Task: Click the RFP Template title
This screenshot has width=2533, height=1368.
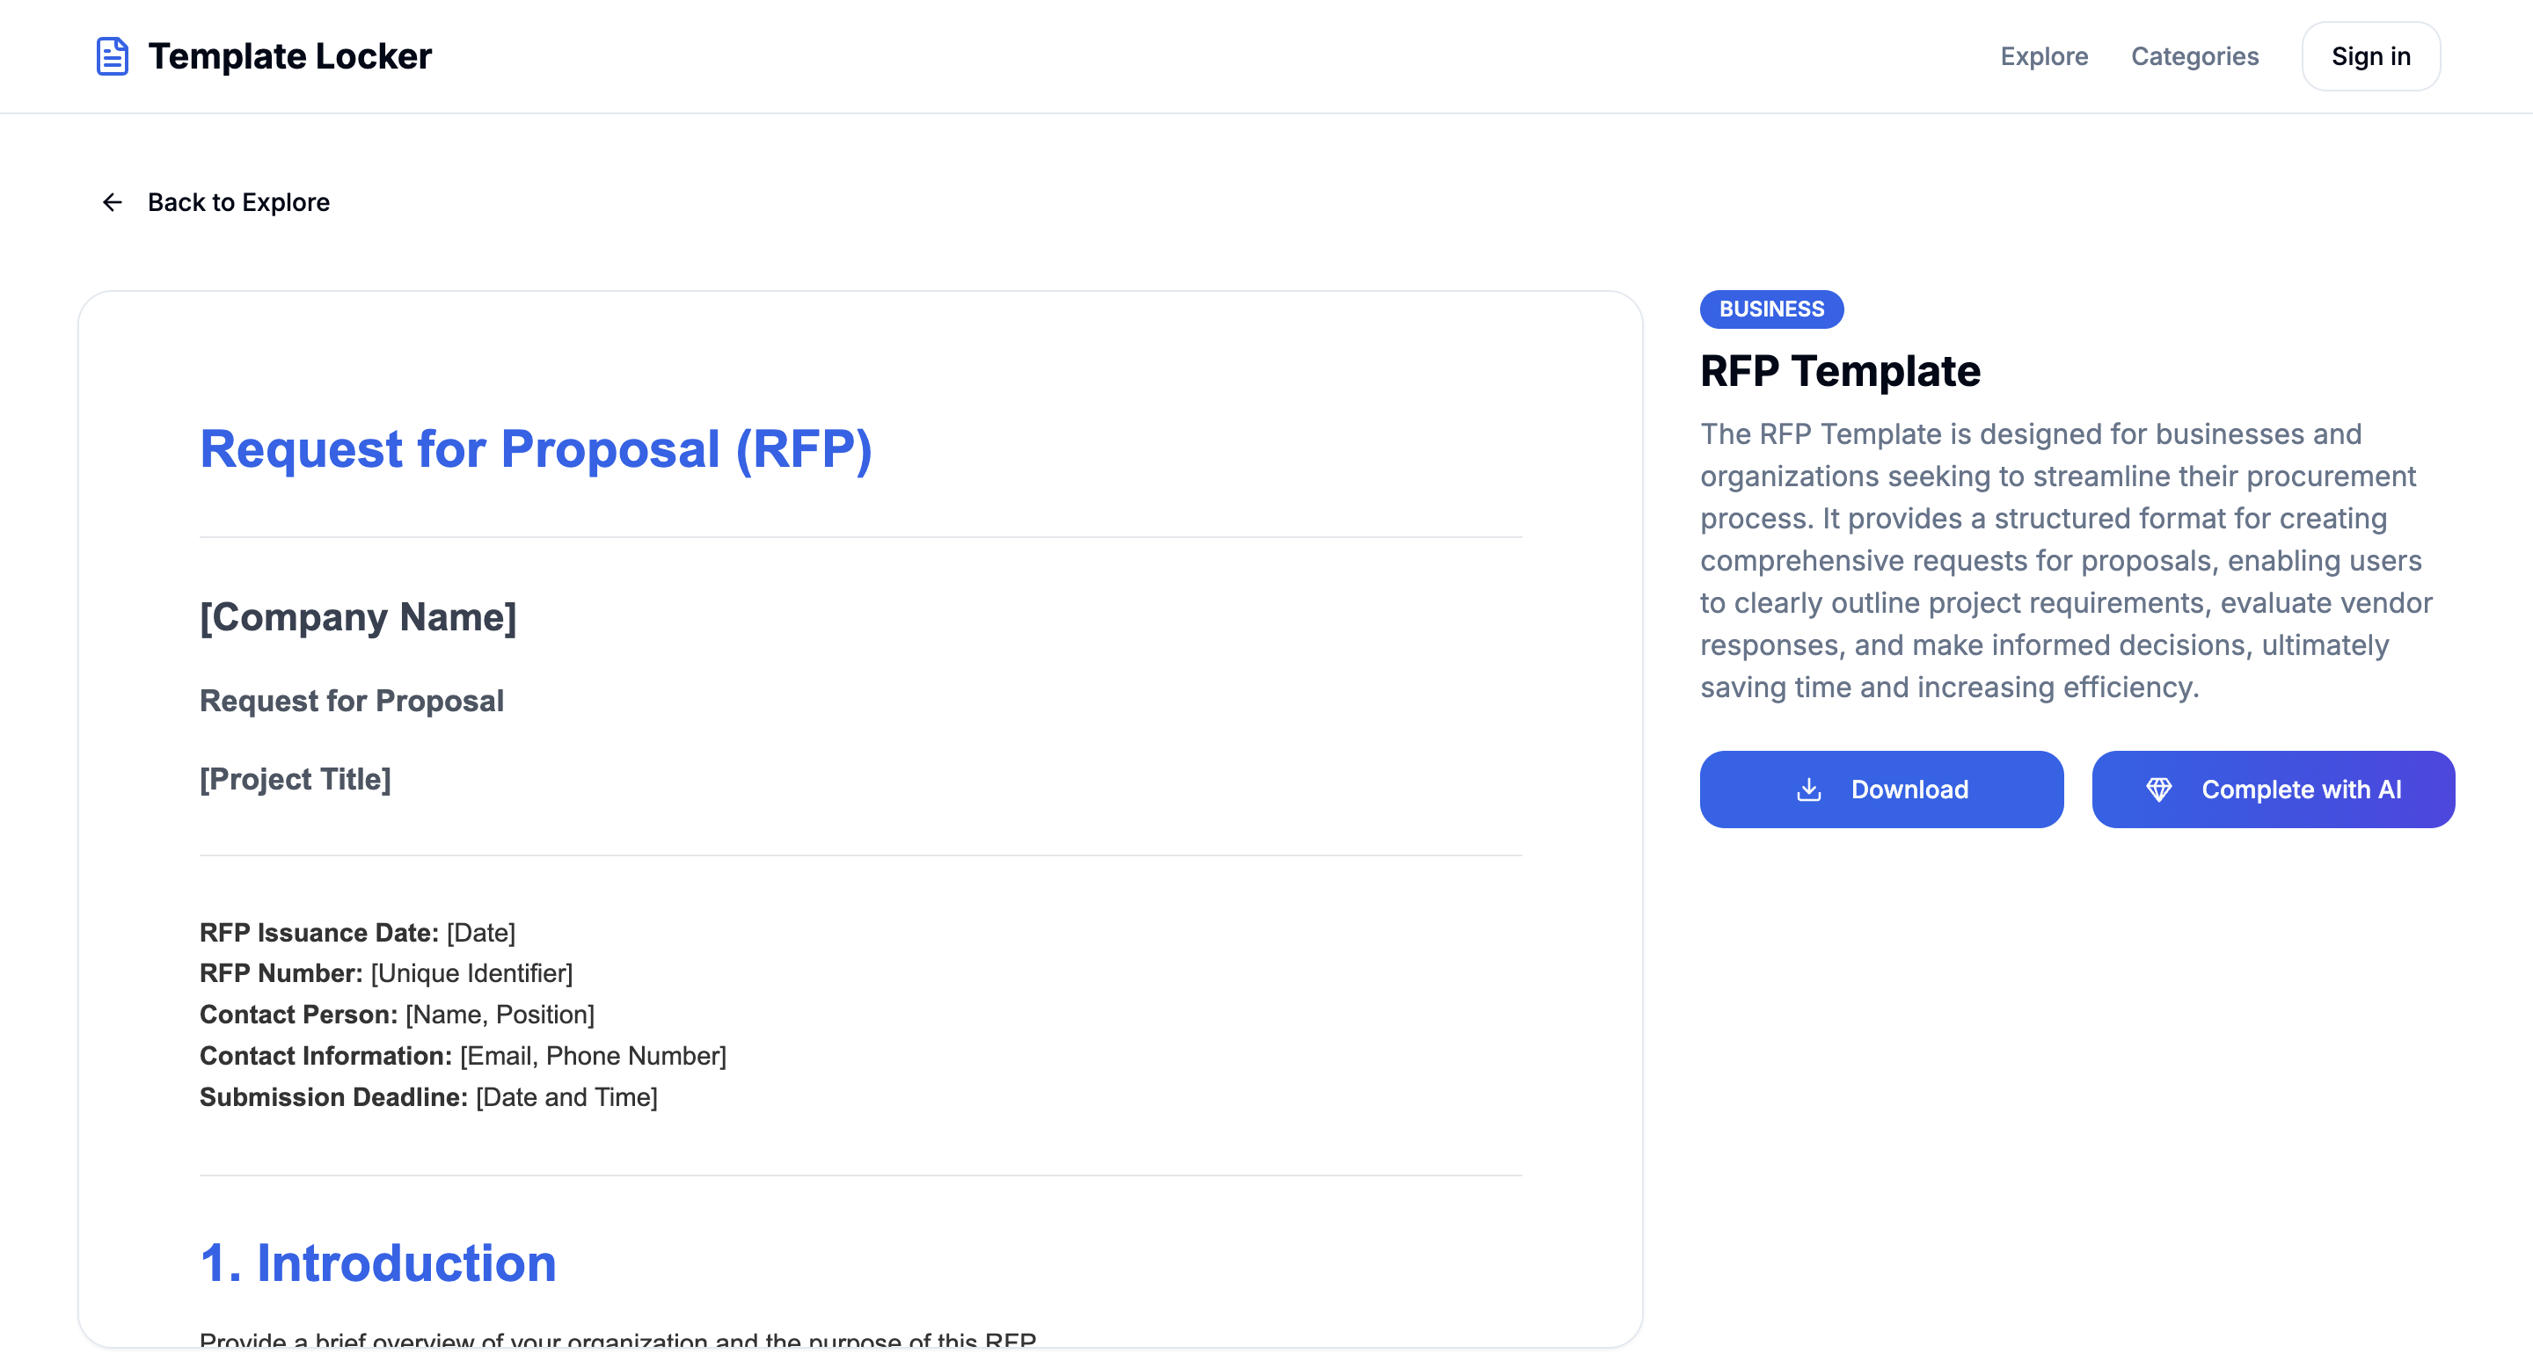Action: [x=1840, y=372]
